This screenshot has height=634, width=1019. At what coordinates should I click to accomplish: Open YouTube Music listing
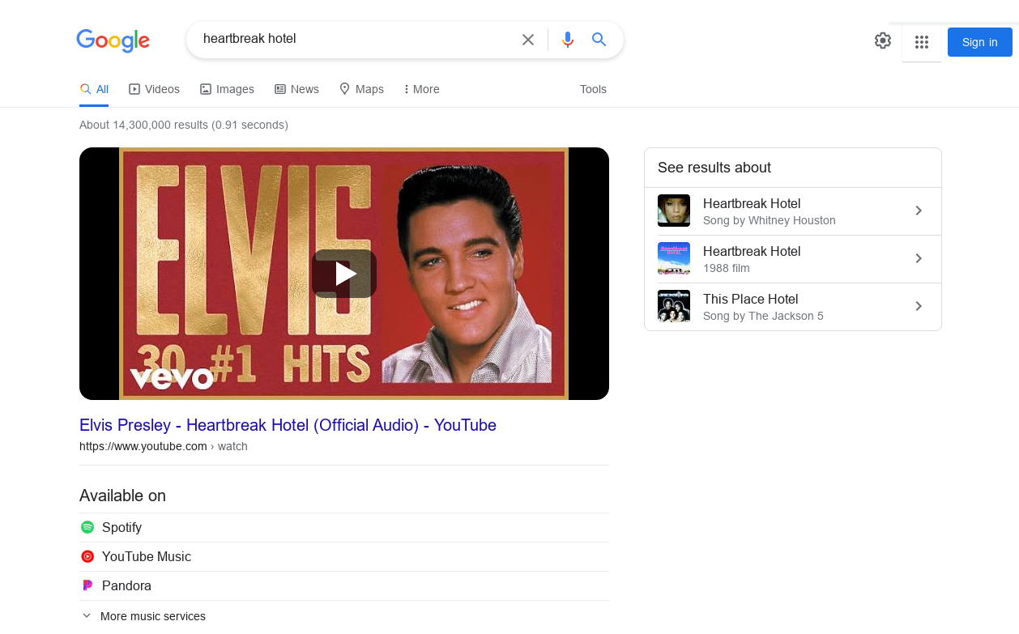click(146, 556)
